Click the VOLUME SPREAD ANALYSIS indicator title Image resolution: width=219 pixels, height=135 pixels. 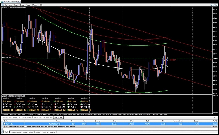coord(14,96)
